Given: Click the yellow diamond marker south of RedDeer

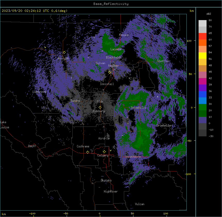Looking at the screenshot, I should [x=110, y=72].
